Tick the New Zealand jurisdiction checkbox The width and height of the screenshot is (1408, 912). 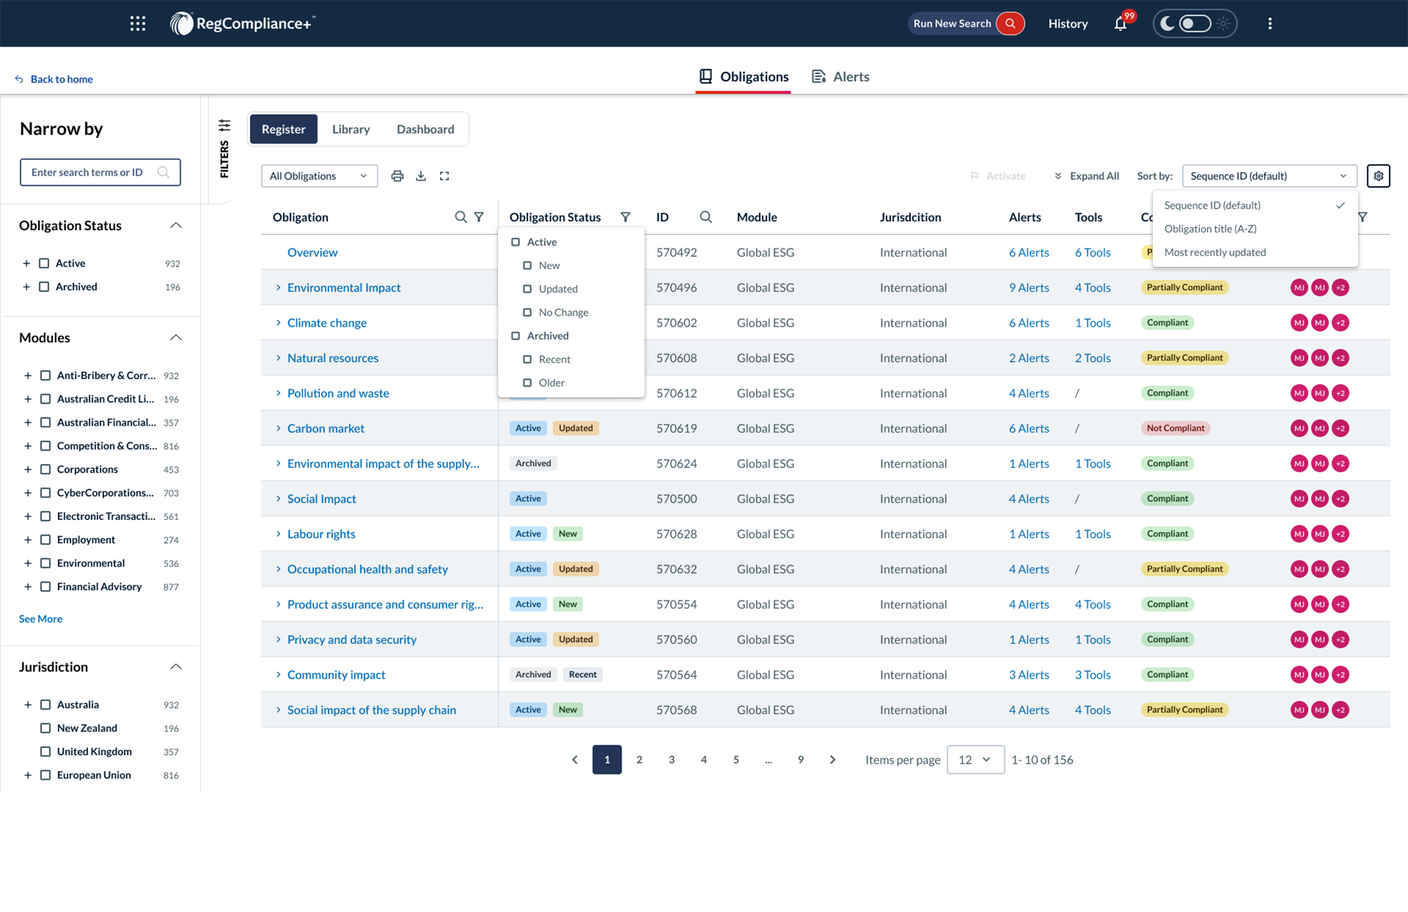coord(46,728)
